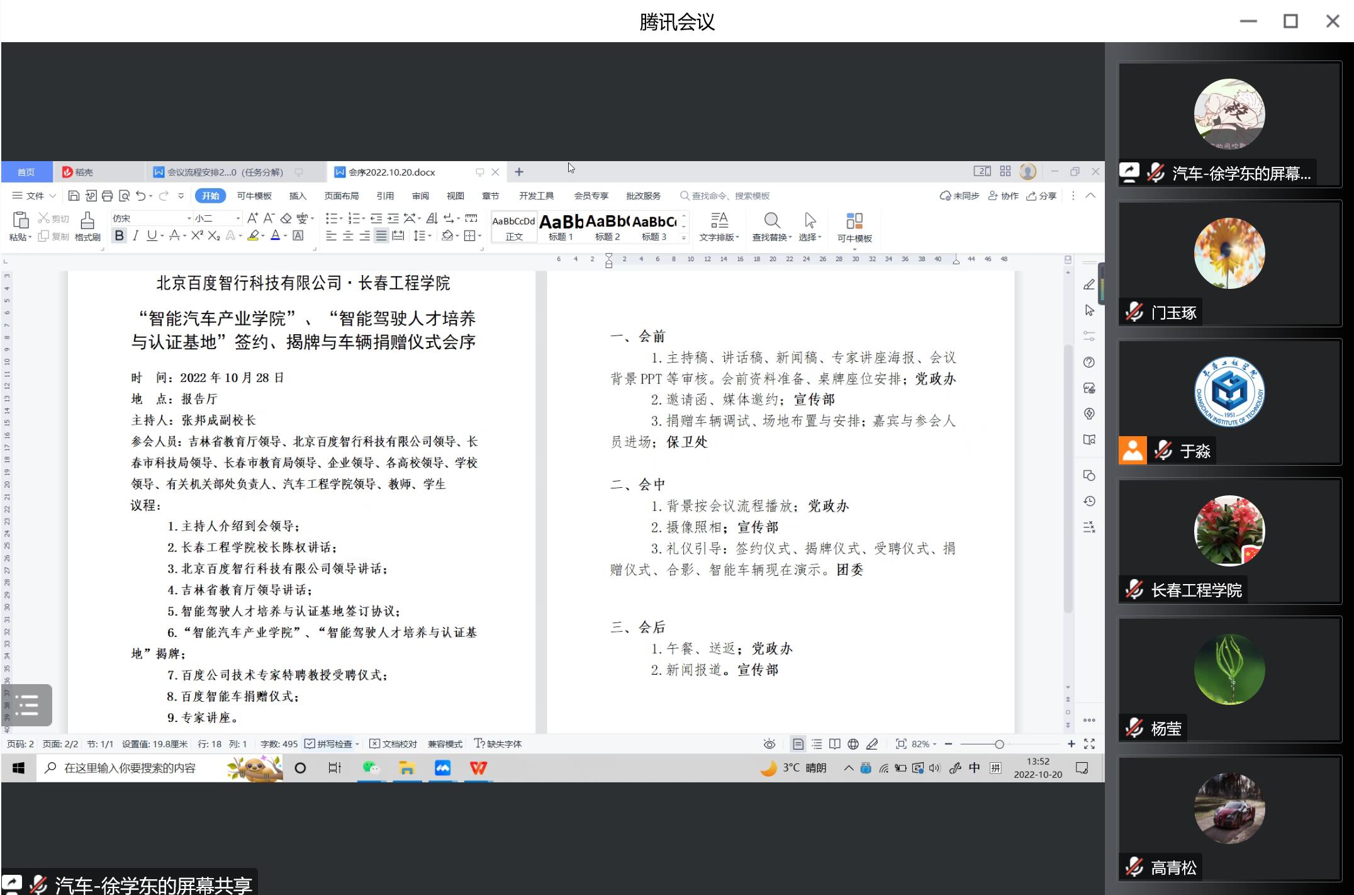Image resolution: width=1354 pixels, height=895 pixels.
Task: Apply distributed alignment
Action: [x=398, y=235]
